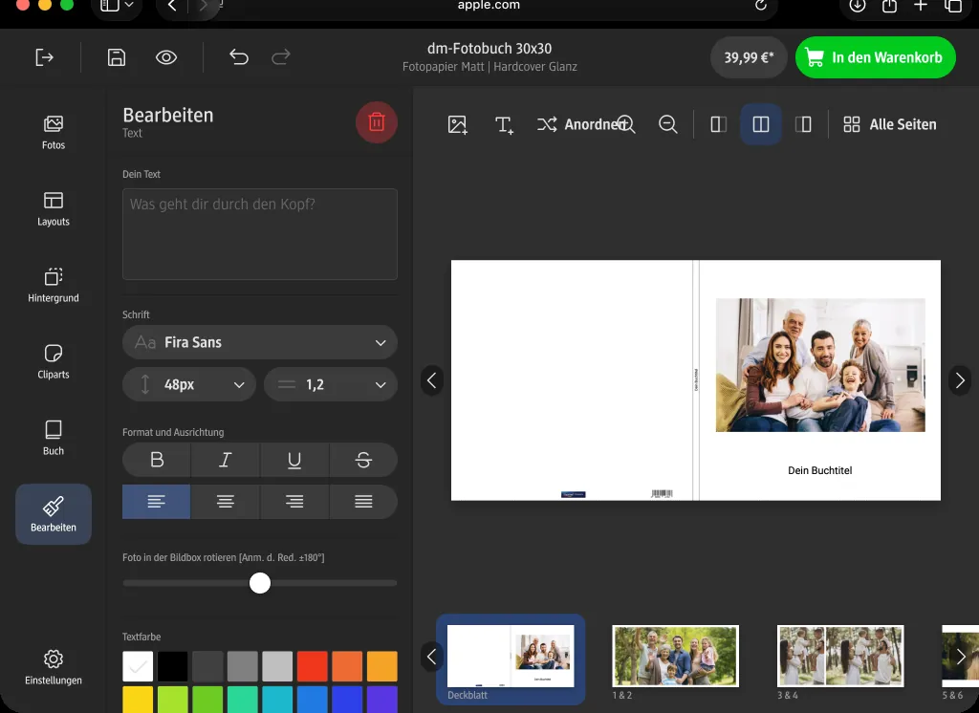Align text to center

226,502
